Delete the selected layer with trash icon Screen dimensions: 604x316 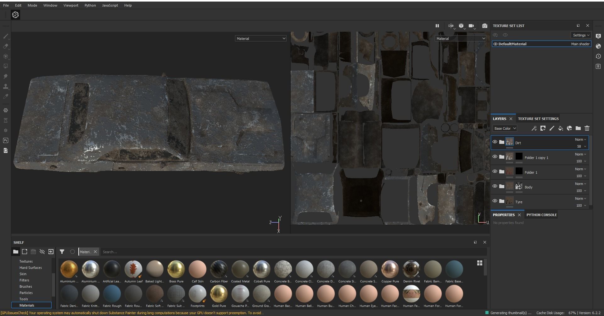point(587,128)
